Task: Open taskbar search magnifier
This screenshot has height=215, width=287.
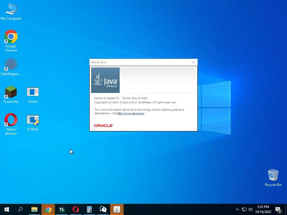Action: click(x=20, y=209)
